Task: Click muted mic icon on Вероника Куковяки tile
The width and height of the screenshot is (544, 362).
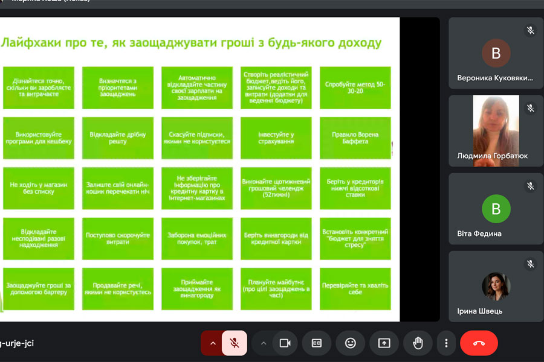Action: pyautogui.click(x=531, y=31)
